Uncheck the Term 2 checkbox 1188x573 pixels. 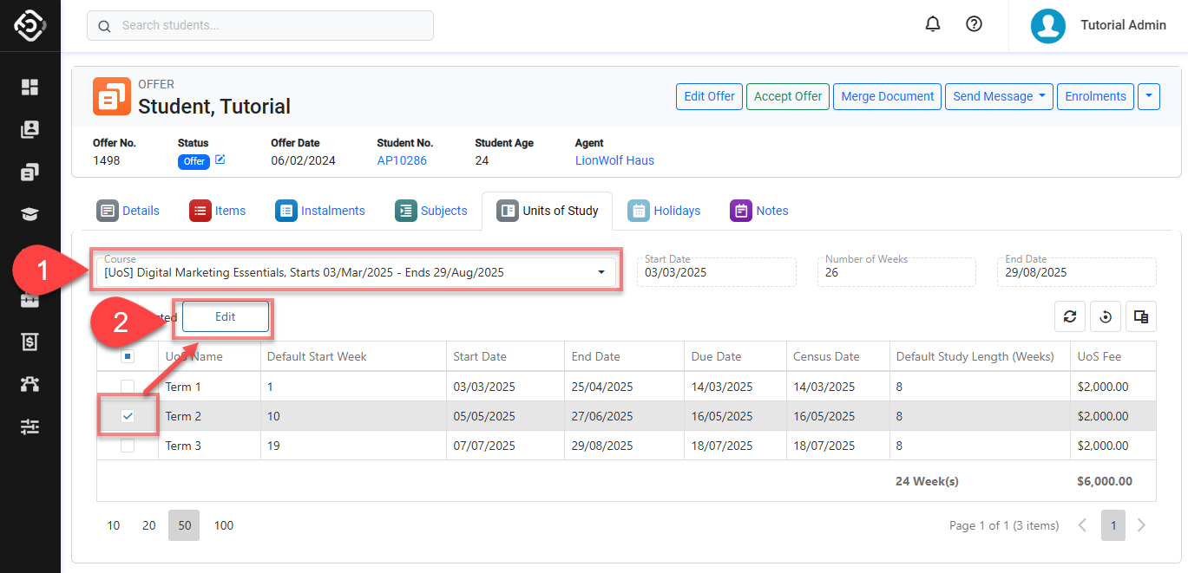tap(128, 416)
